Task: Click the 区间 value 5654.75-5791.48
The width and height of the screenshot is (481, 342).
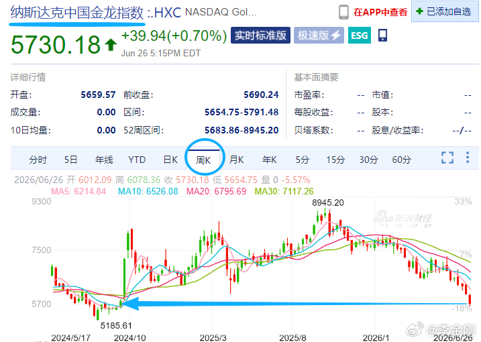Action: tap(242, 112)
